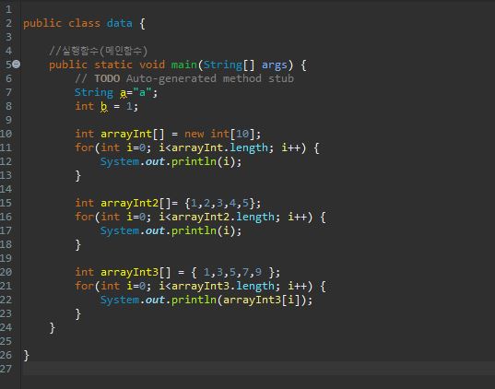Click the new int[10] expression
495x389 pixels.
pos(219,134)
